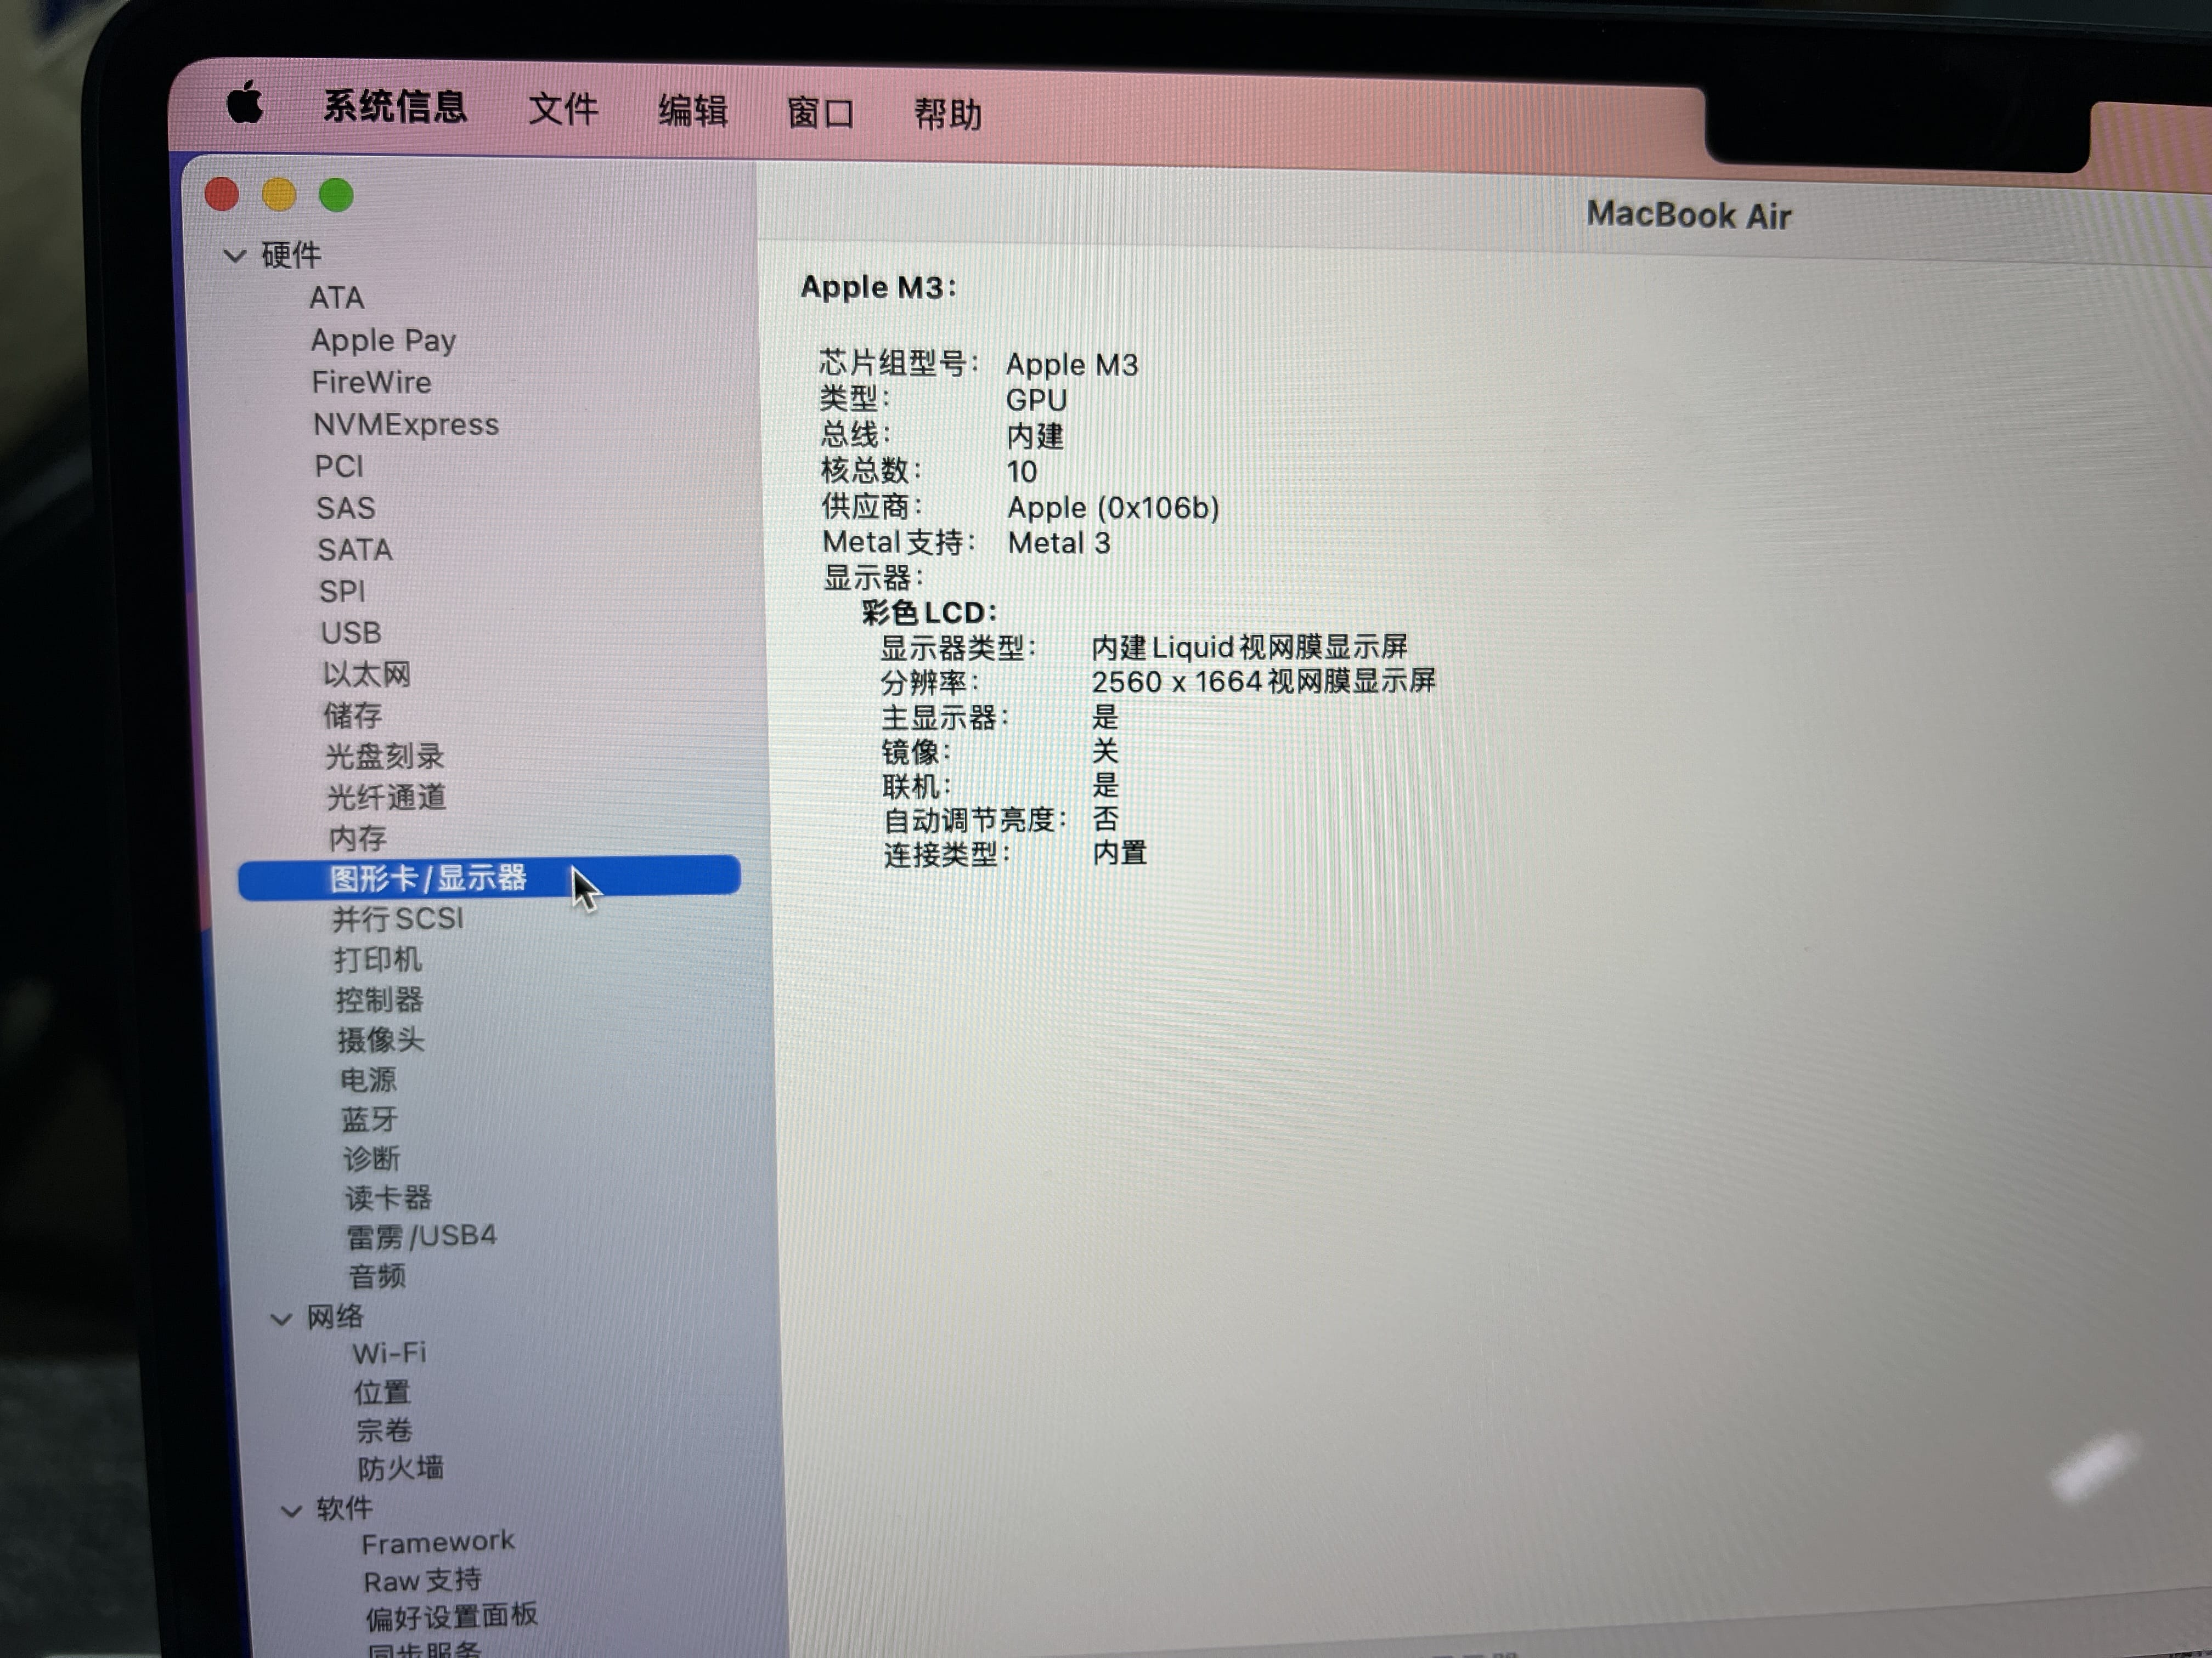Click the 核总数 value 10
The image size is (2212, 1658).
point(1022,472)
